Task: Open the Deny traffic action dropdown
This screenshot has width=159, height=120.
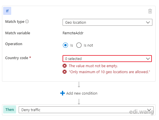Action: (86, 110)
